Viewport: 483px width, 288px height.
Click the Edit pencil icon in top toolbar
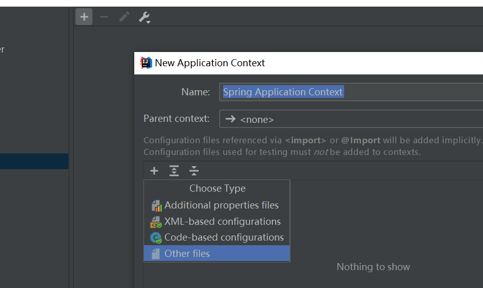124,17
